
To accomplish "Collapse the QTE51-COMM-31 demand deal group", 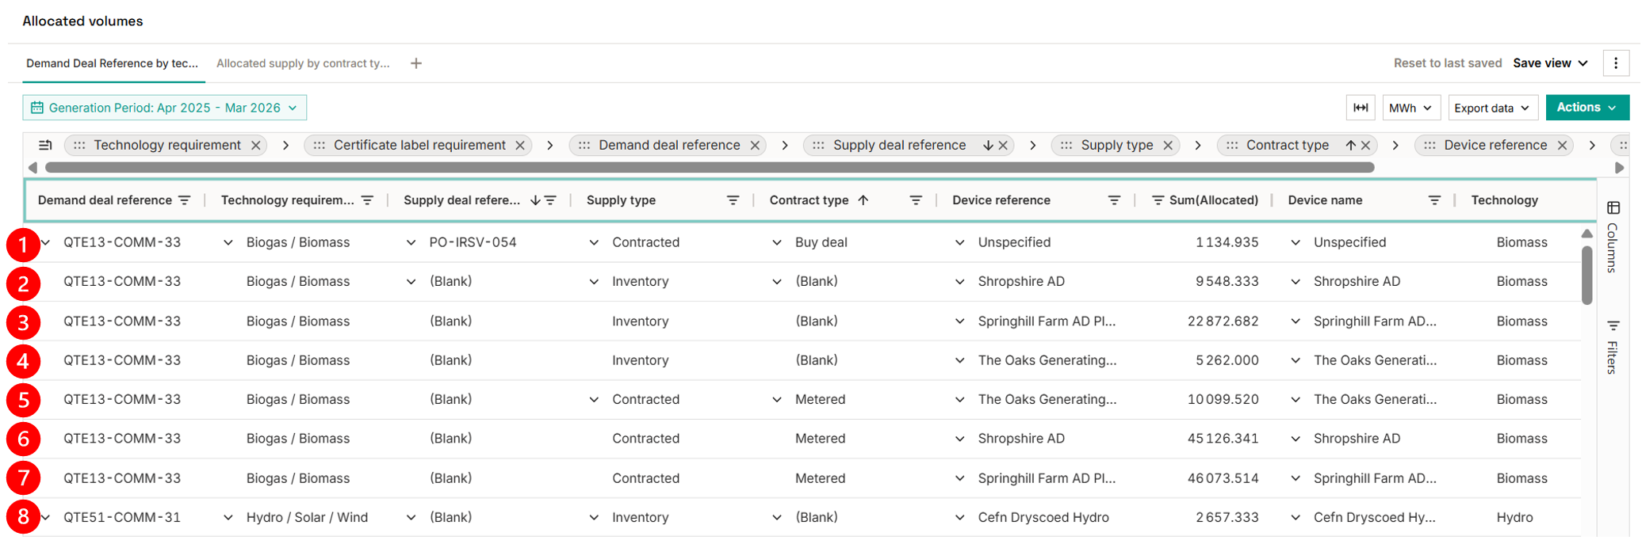I will [x=46, y=518].
